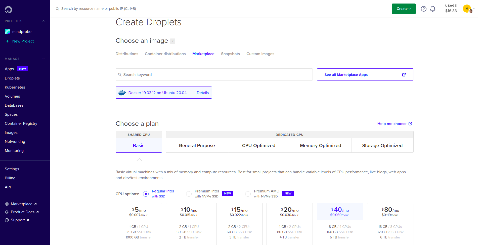Screen dimensions: 478x245
Task: Click the magnifier icon in Search keyword field
Action: click(x=120, y=75)
